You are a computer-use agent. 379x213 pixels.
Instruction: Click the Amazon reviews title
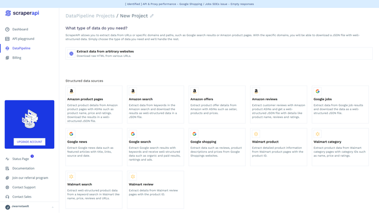coord(265,99)
